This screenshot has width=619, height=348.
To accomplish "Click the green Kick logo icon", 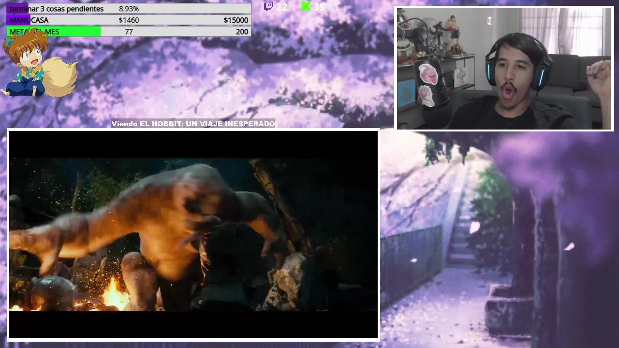I will tap(306, 6).
